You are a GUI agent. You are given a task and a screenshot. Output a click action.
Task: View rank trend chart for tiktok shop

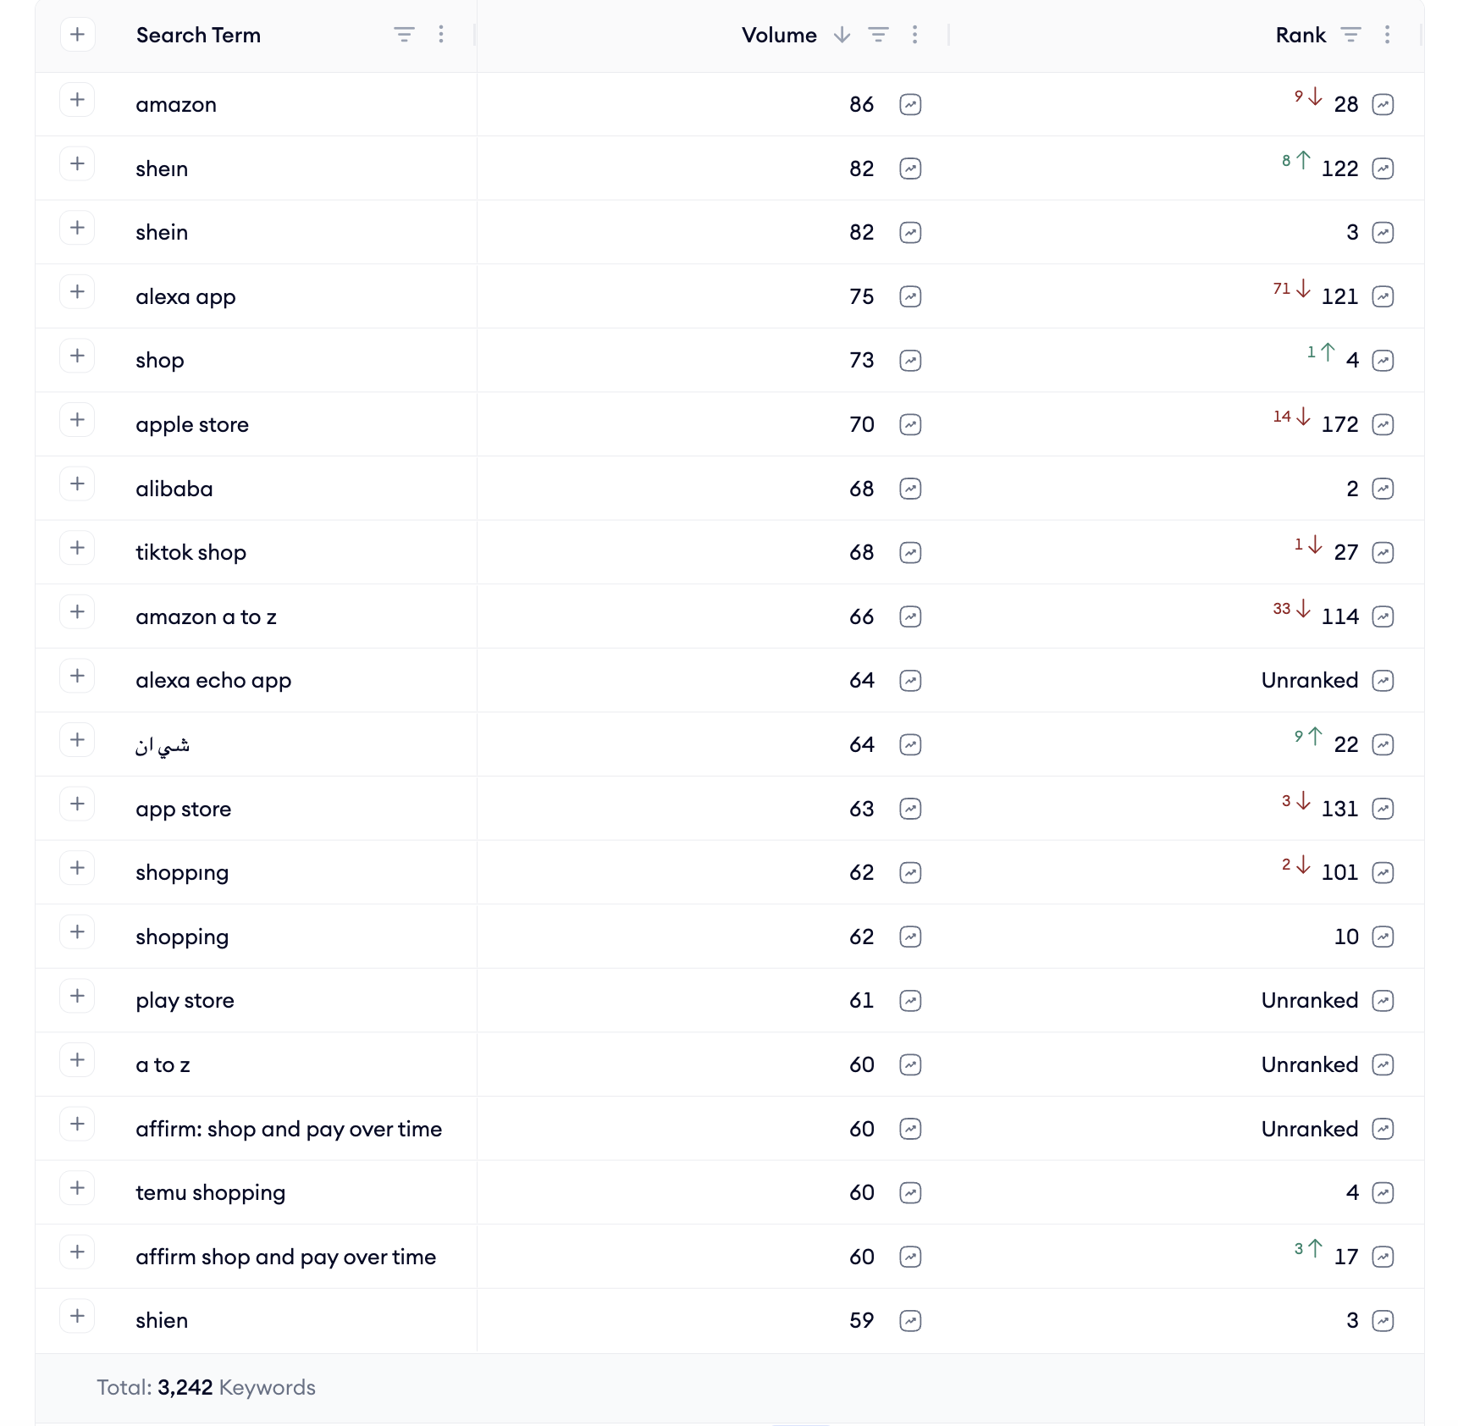1383,553
